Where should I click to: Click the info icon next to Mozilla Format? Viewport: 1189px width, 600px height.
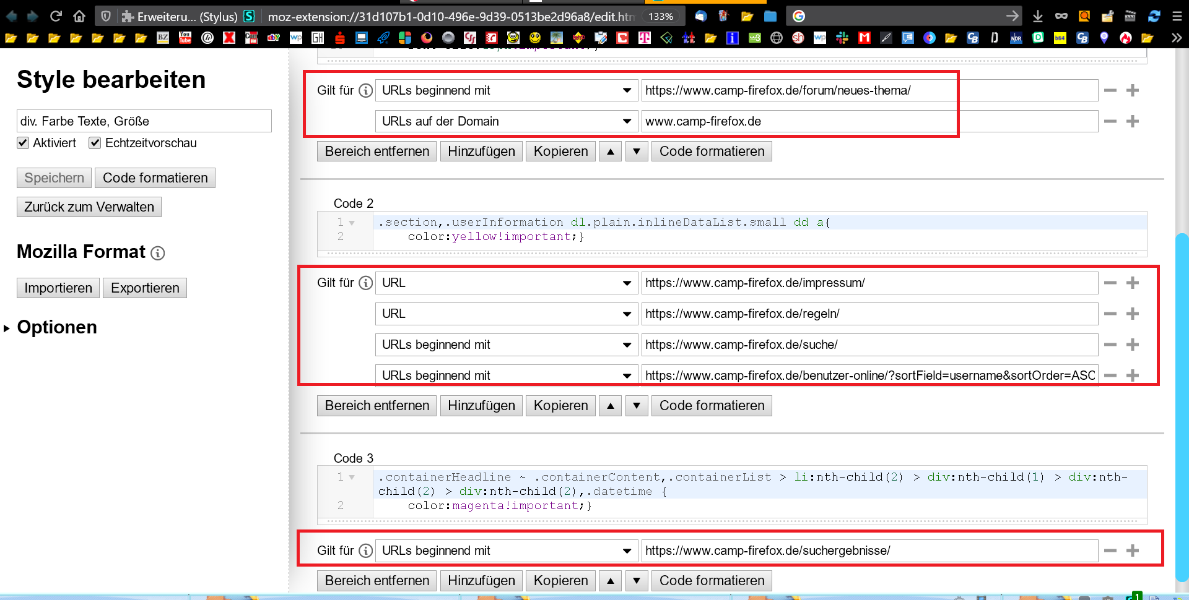click(x=158, y=253)
